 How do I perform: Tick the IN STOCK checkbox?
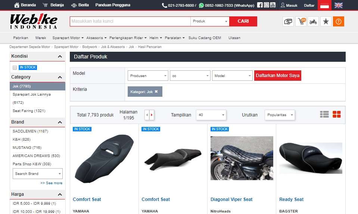pos(15,68)
